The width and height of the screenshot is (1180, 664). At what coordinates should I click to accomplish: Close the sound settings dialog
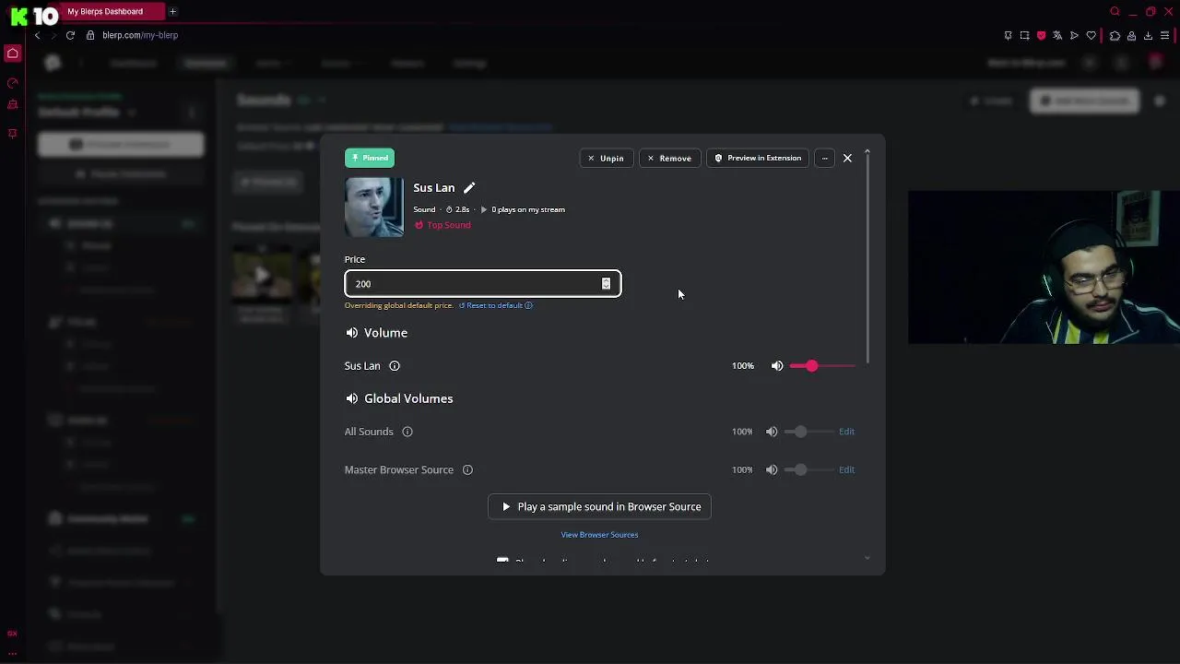point(847,159)
